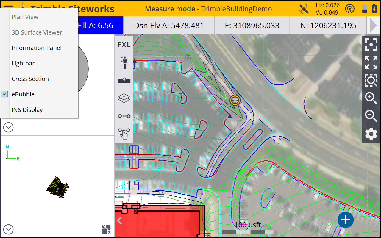Expand the lower panel chevron dropdown
Image resolution: width=381 pixels, height=238 pixels.
click(x=8, y=230)
